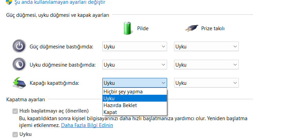Open power button dropdown for Prize takılı

click(x=206, y=47)
